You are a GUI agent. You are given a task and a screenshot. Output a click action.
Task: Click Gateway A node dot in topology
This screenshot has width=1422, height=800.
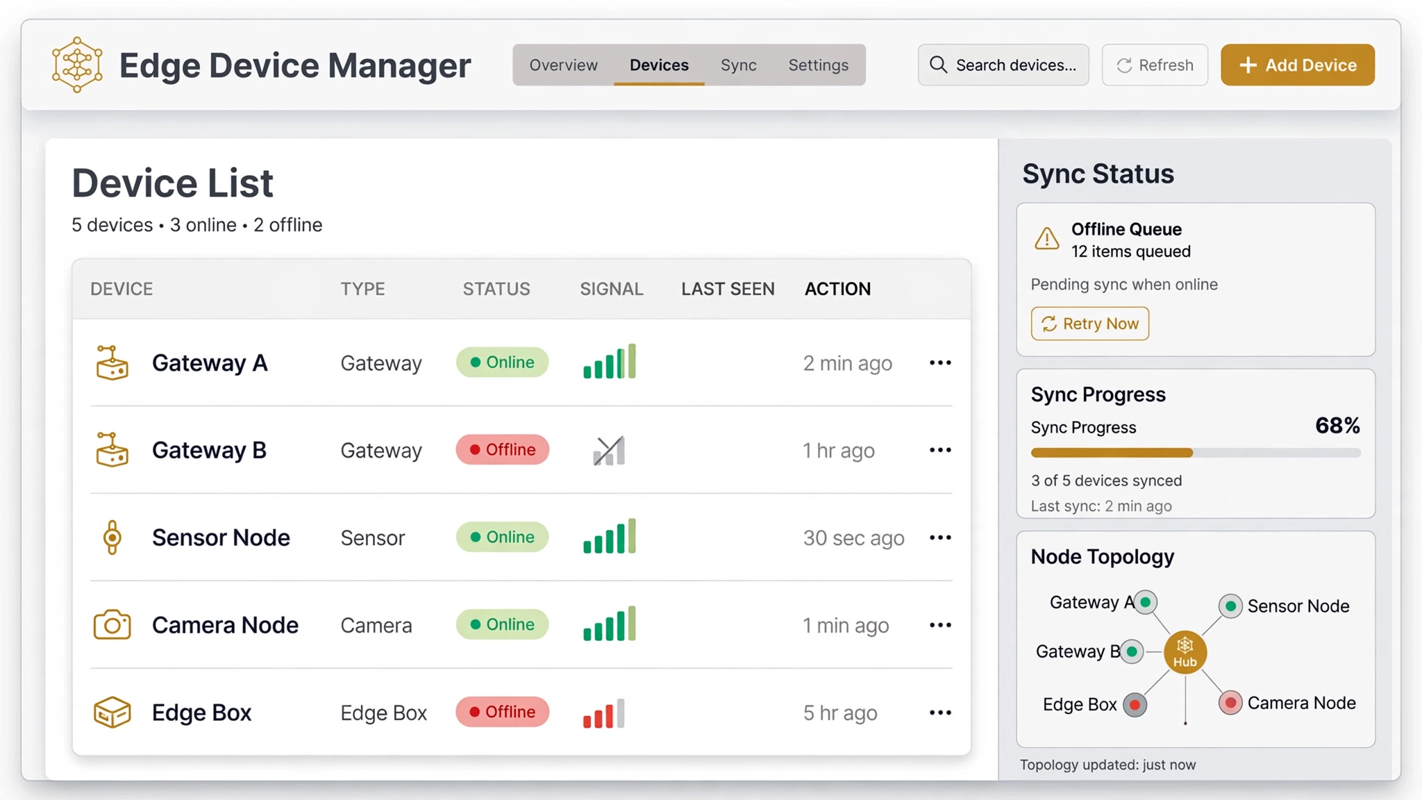click(1146, 601)
